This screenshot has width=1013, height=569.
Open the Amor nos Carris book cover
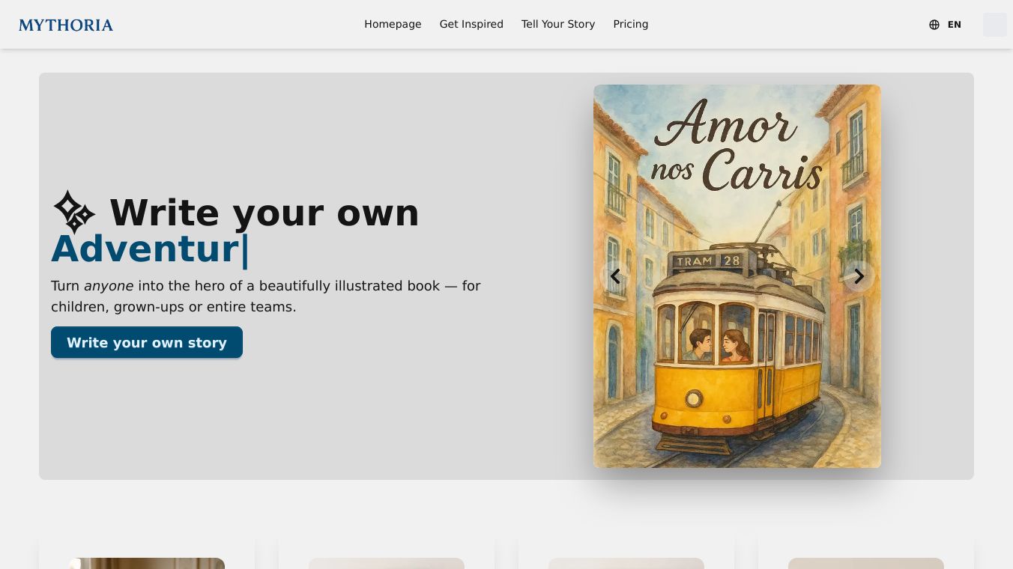(737, 276)
